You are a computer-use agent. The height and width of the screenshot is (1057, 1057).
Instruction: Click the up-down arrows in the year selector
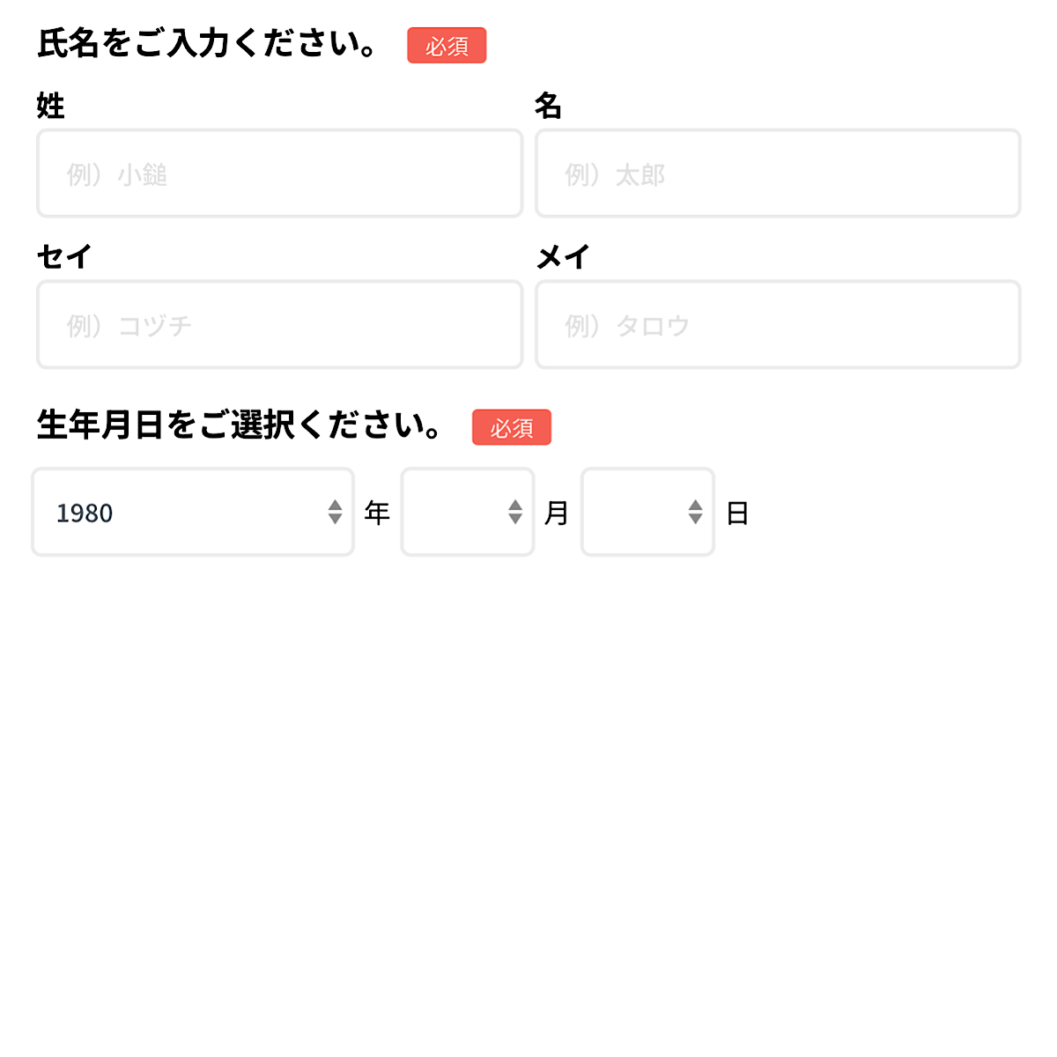335,512
